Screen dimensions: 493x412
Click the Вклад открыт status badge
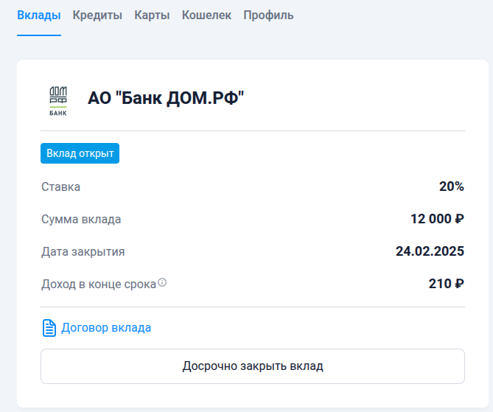click(x=80, y=153)
